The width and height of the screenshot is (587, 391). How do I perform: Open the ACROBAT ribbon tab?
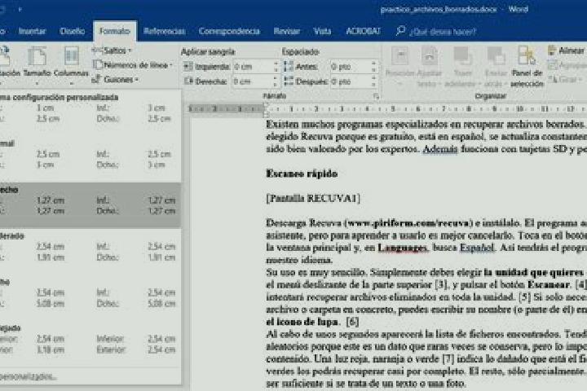point(363,31)
